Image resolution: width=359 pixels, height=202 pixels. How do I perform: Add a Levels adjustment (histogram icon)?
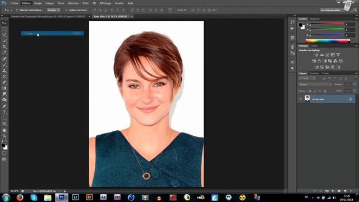point(322,55)
